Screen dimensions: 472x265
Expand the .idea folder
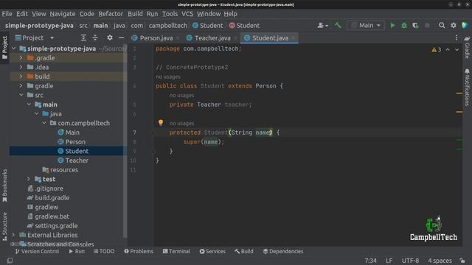(x=21, y=67)
